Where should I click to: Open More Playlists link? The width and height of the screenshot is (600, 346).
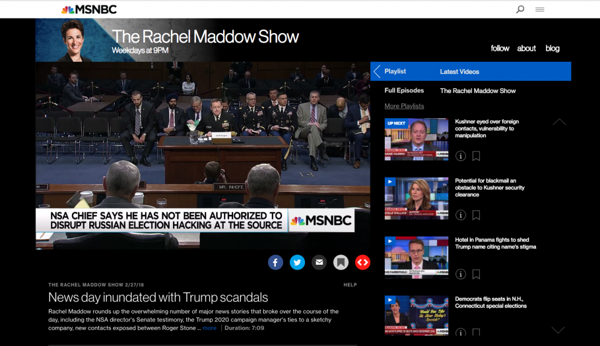(404, 106)
